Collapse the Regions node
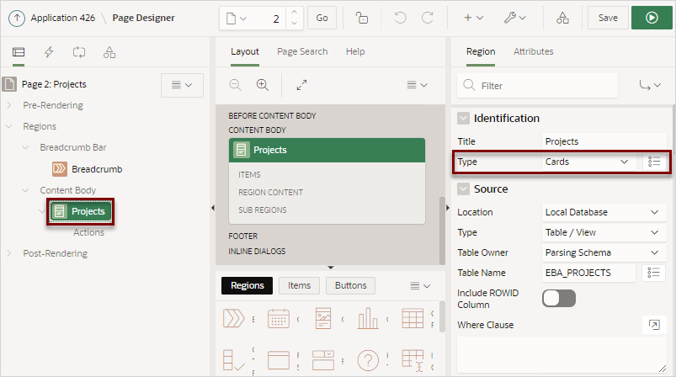 pos(9,126)
